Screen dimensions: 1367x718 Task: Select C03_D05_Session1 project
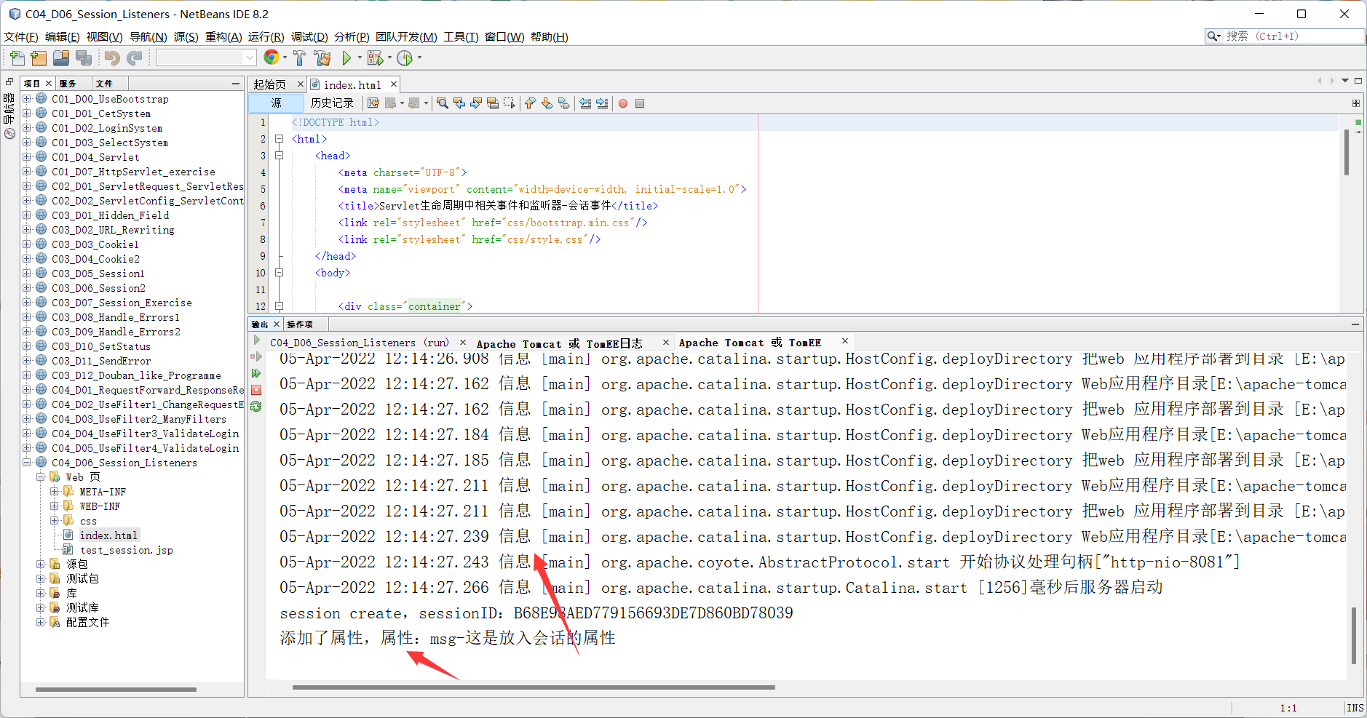pyautogui.click(x=98, y=274)
